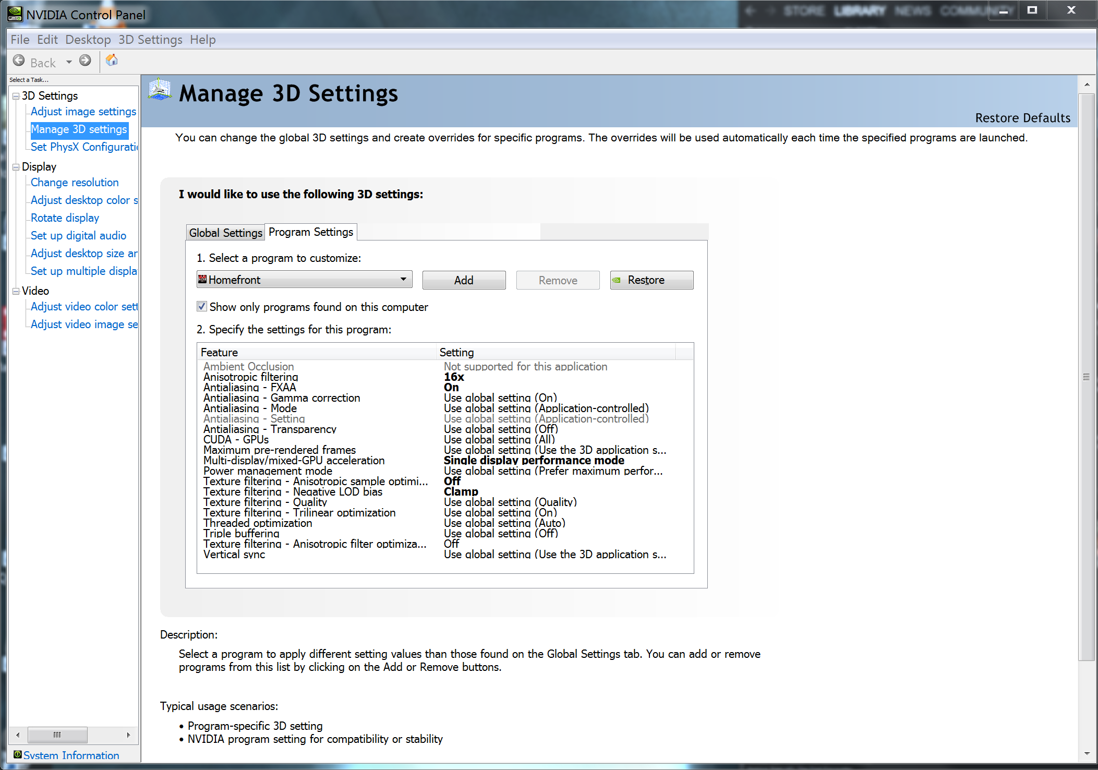Open Adjust desktop size and position

tap(84, 254)
